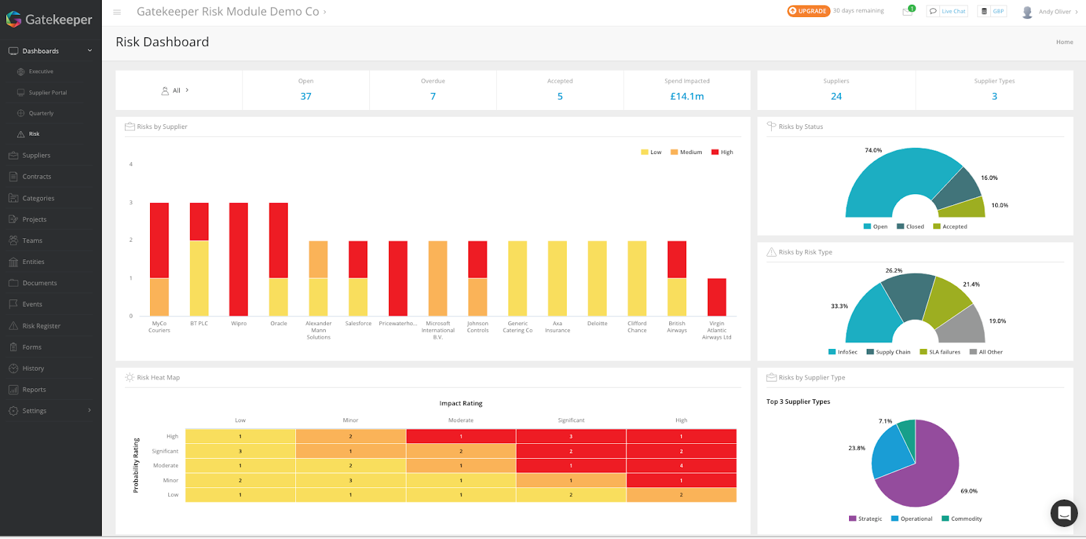Screen dimensions: 1086x539
Task: Click the Categories sidebar icon
Action: 13,198
